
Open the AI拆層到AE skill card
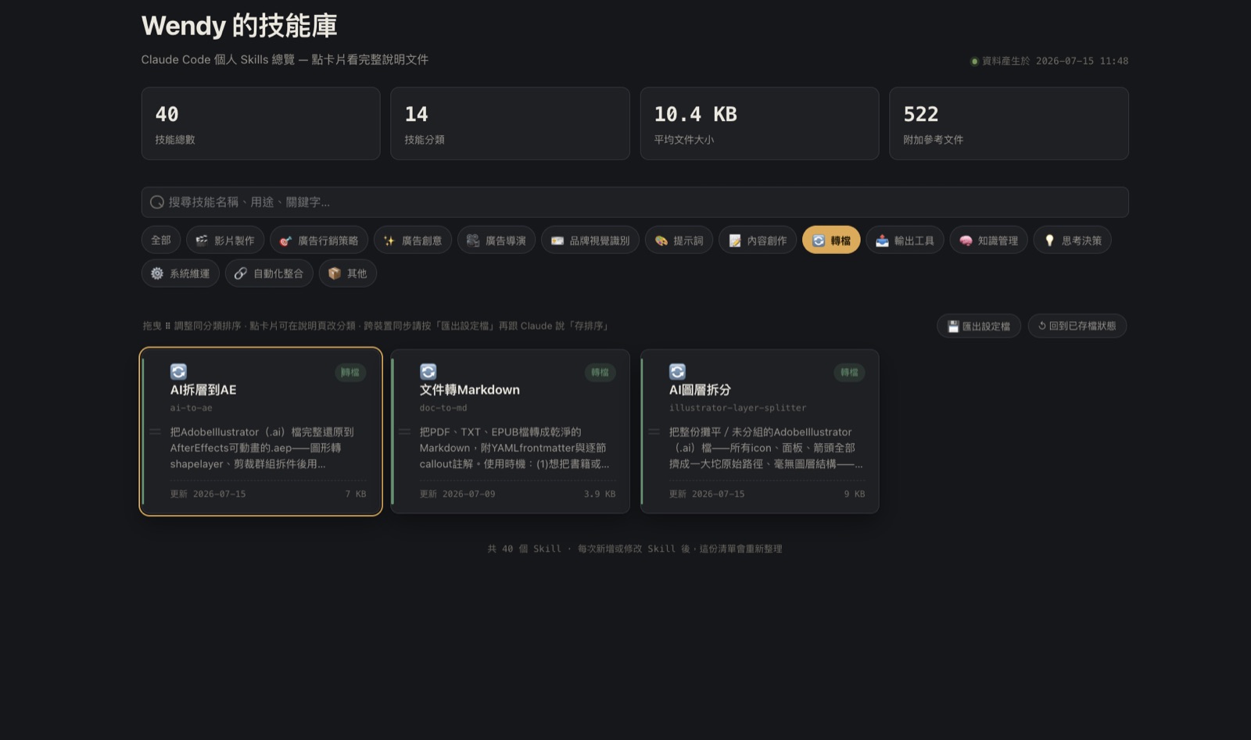[x=261, y=431]
